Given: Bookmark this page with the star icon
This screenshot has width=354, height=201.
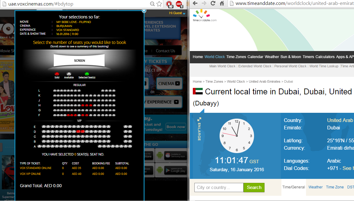Looking at the screenshot, I should pyautogui.click(x=159, y=4).
